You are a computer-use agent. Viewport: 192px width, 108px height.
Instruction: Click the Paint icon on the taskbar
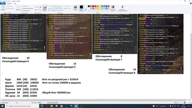click(x=76, y=106)
